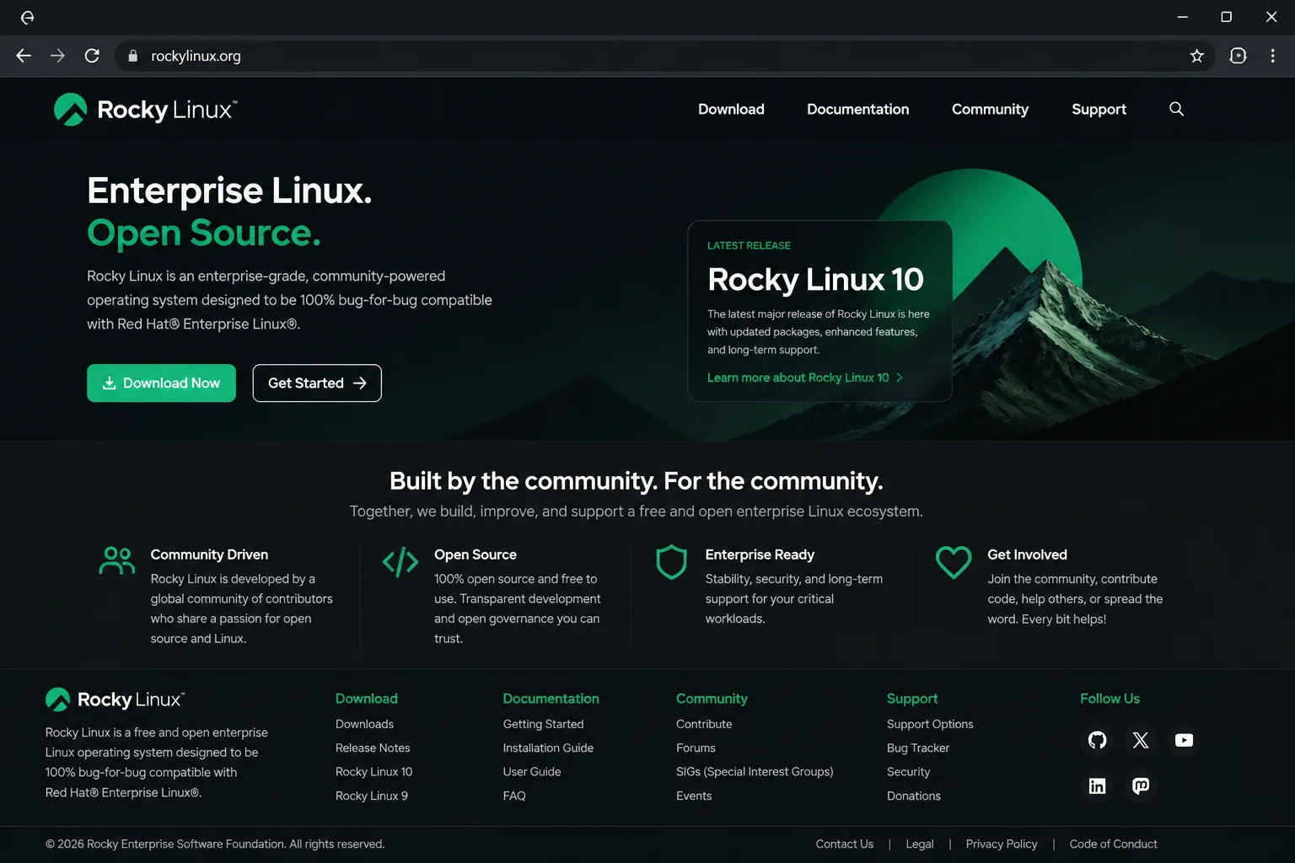The width and height of the screenshot is (1295, 863).
Task: Open the Events footer link
Action: (x=694, y=796)
